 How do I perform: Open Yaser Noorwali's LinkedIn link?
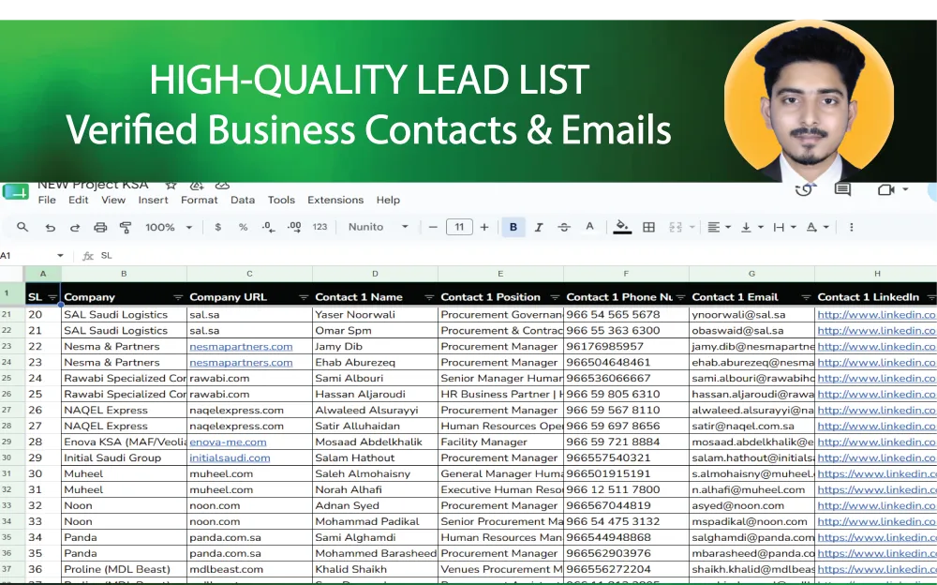(876, 315)
